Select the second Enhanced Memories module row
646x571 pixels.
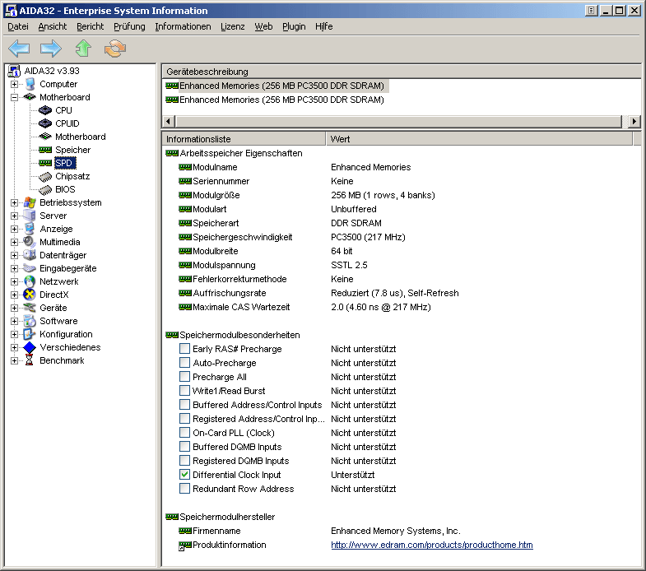pos(275,100)
